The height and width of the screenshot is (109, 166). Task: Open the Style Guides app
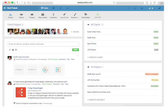pos(43,16)
